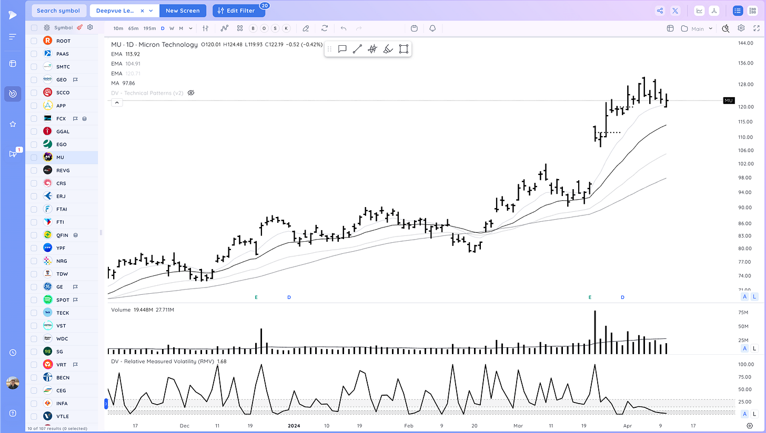Click in the Search symbol field
The width and height of the screenshot is (766, 433).
pos(58,11)
